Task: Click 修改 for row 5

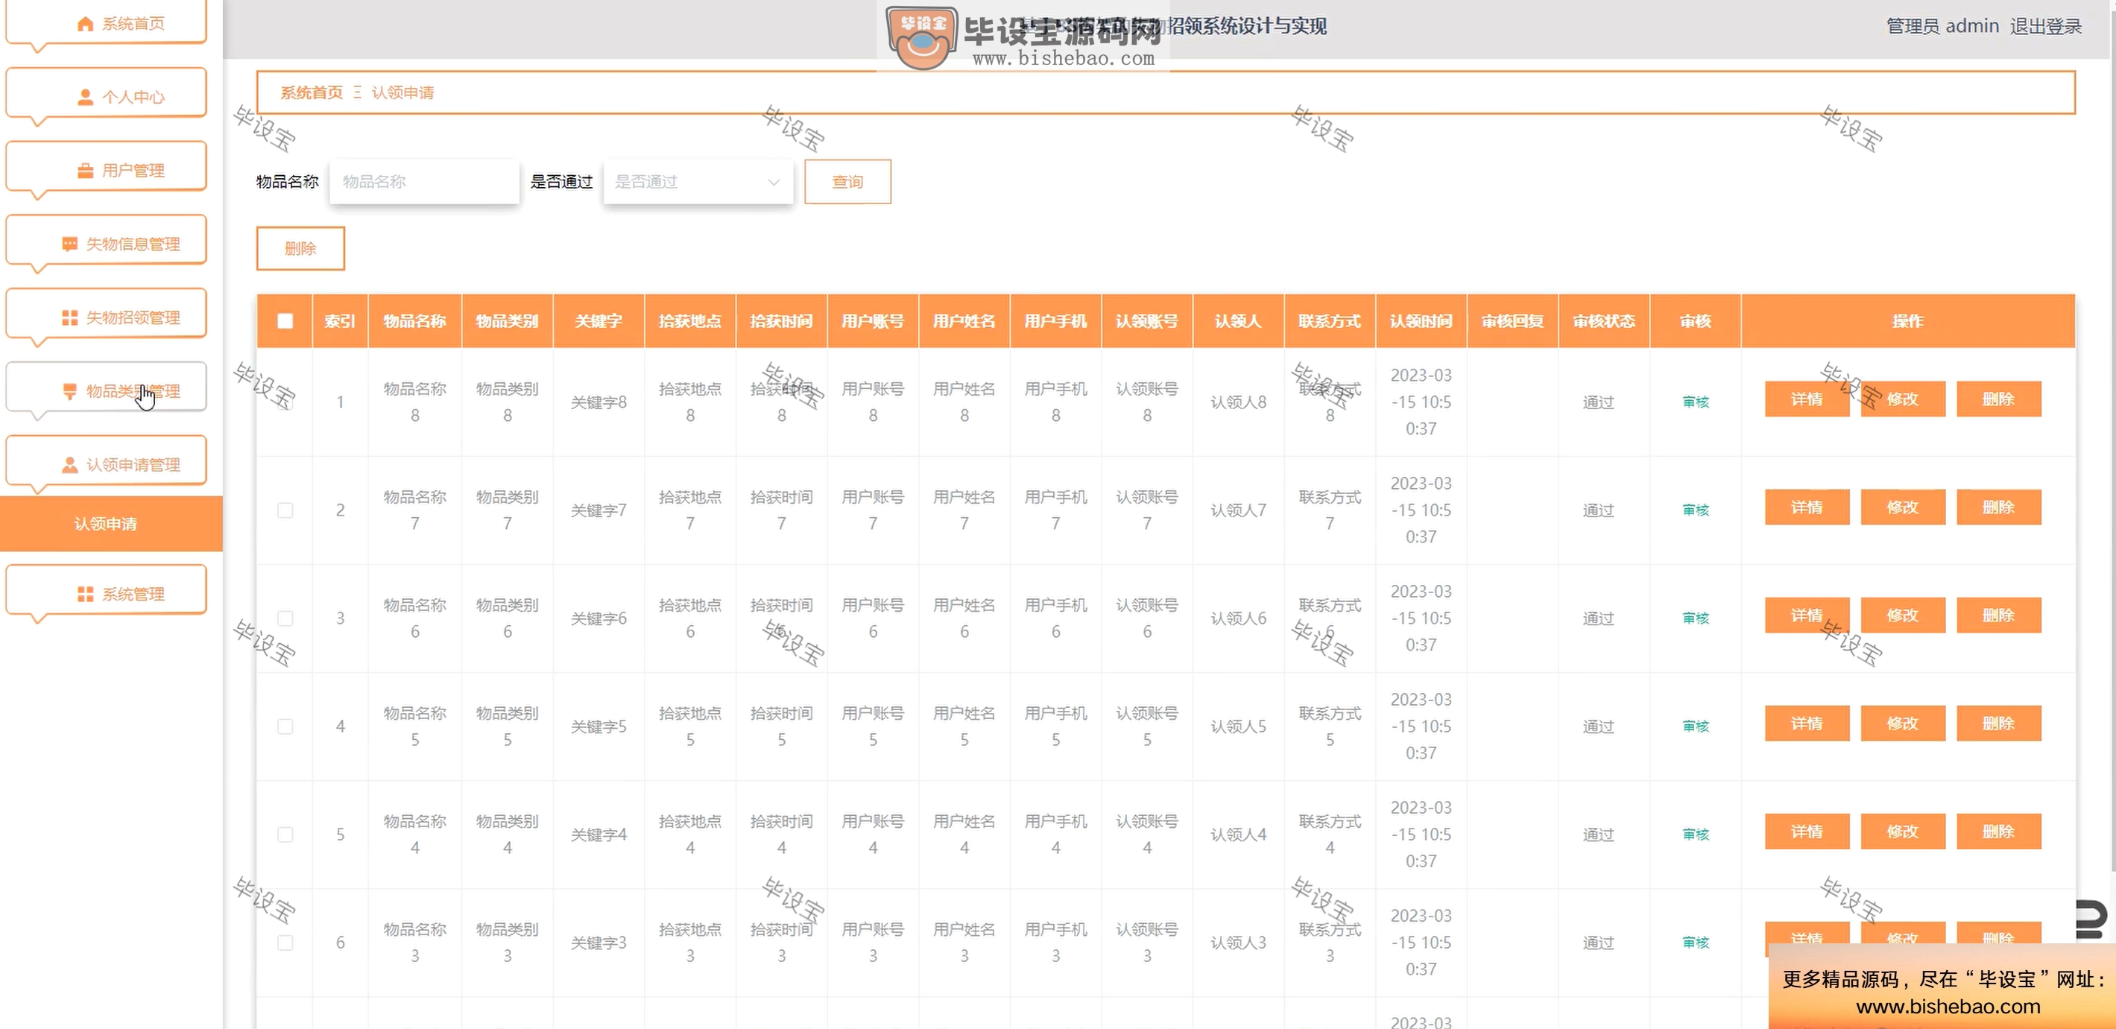Action: pos(1904,832)
